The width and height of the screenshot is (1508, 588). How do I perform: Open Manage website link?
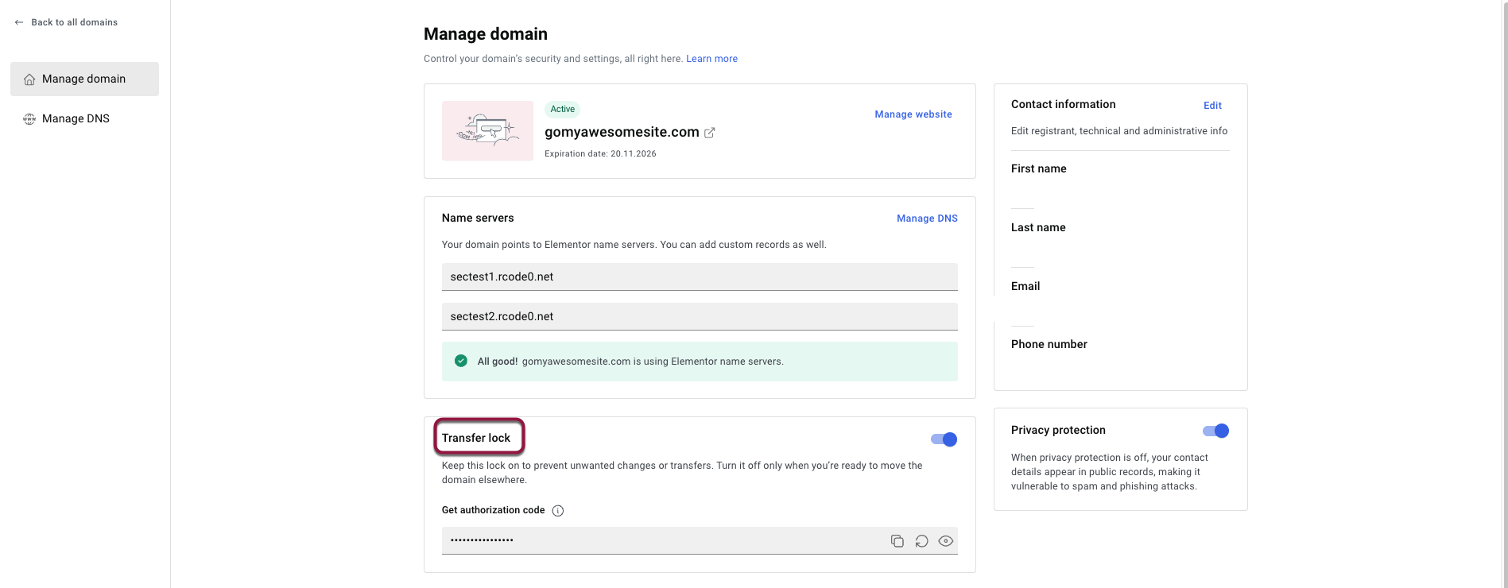(x=913, y=114)
